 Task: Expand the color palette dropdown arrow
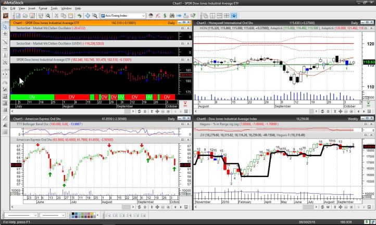pyautogui.click(x=97, y=215)
